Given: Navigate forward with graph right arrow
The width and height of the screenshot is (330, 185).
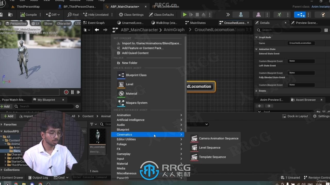Looking at the screenshot, I should [105, 30].
